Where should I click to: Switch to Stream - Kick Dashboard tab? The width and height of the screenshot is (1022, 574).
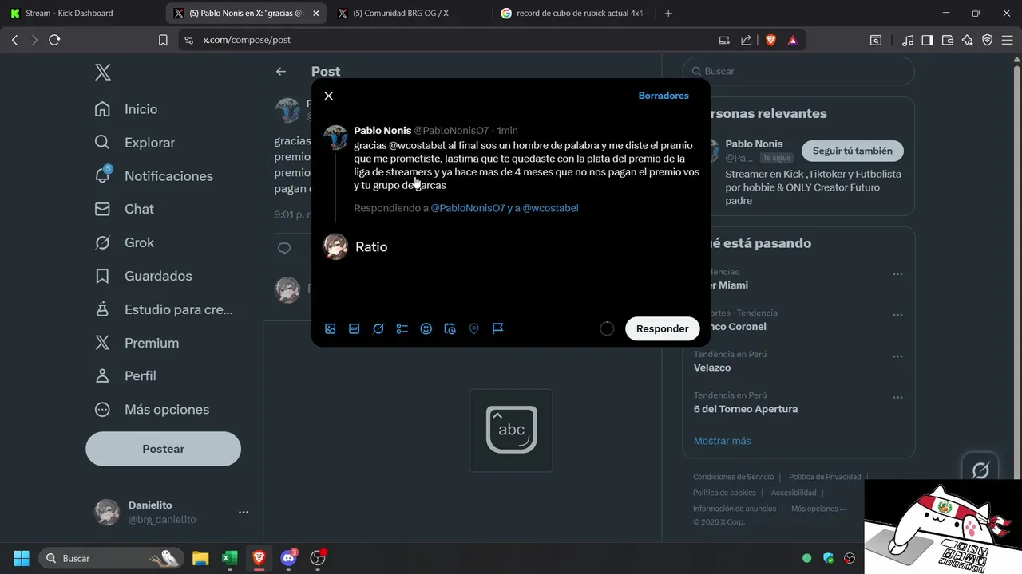(x=80, y=13)
